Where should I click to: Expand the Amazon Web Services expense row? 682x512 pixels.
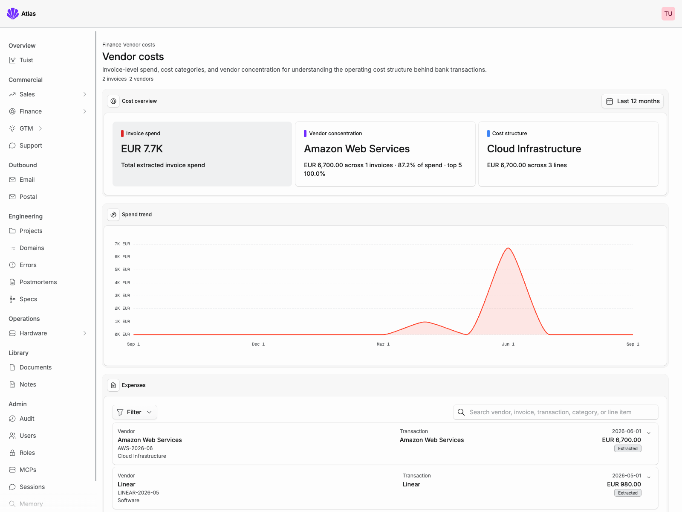[649, 433]
